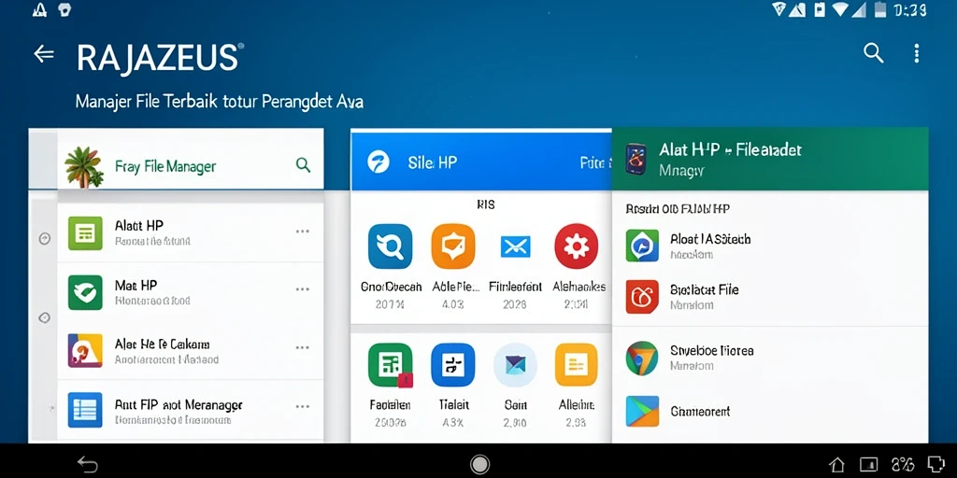957x478 pixels.
Task: Click the Fadaiten app name
Action: pyautogui.click(x=390, y=405)
